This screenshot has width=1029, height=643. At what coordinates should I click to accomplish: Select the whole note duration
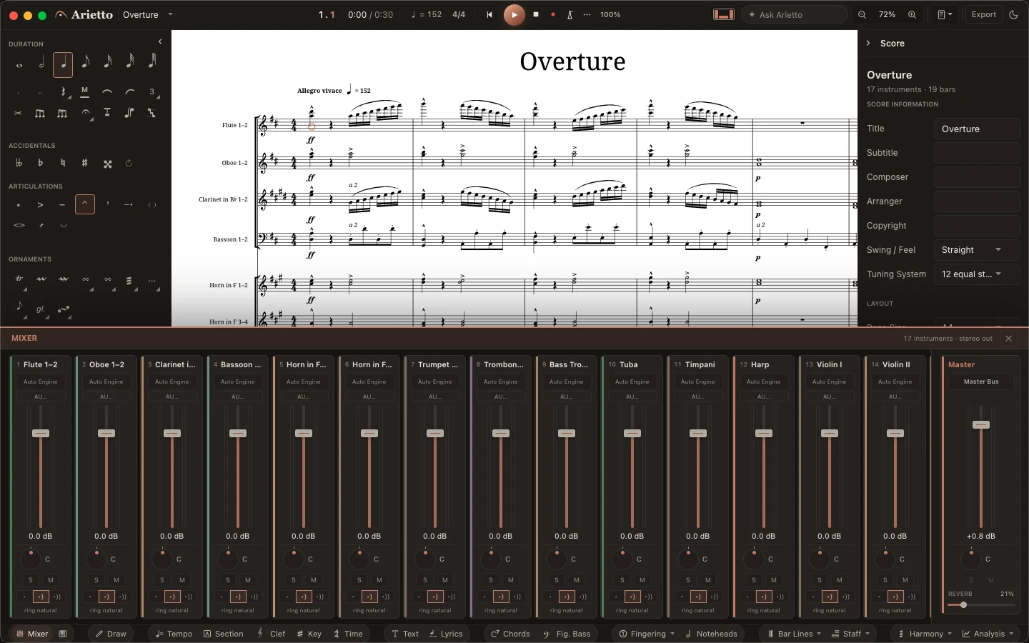pos(19,65)
